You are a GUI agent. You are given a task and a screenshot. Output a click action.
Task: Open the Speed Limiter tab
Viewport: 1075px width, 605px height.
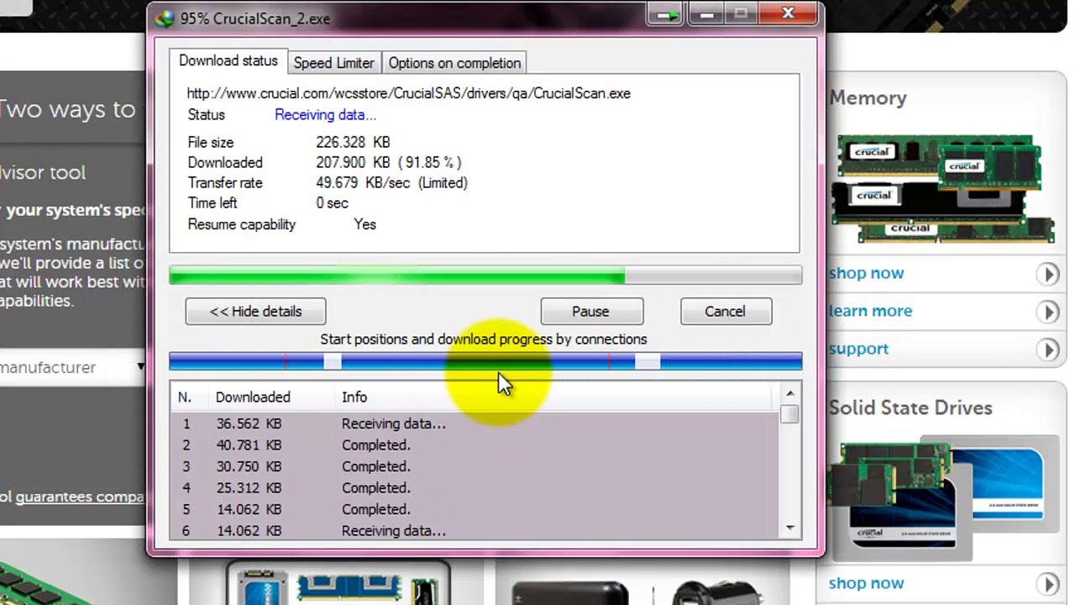coord(333,63)
